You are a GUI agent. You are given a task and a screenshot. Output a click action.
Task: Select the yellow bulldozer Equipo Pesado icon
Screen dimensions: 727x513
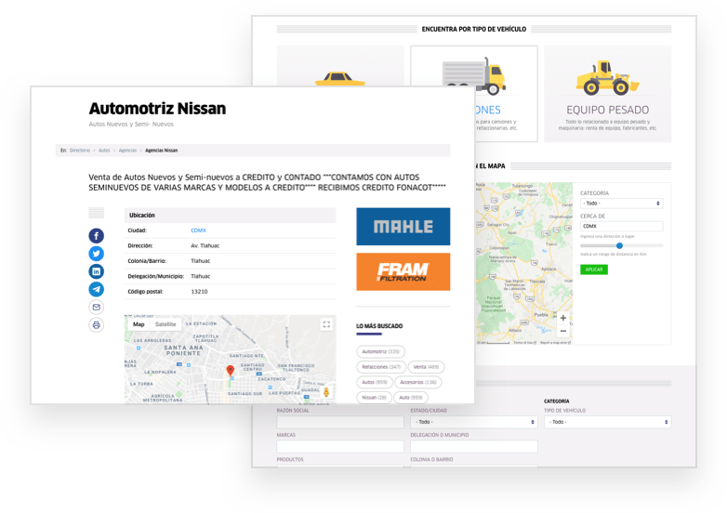[607, 78]
